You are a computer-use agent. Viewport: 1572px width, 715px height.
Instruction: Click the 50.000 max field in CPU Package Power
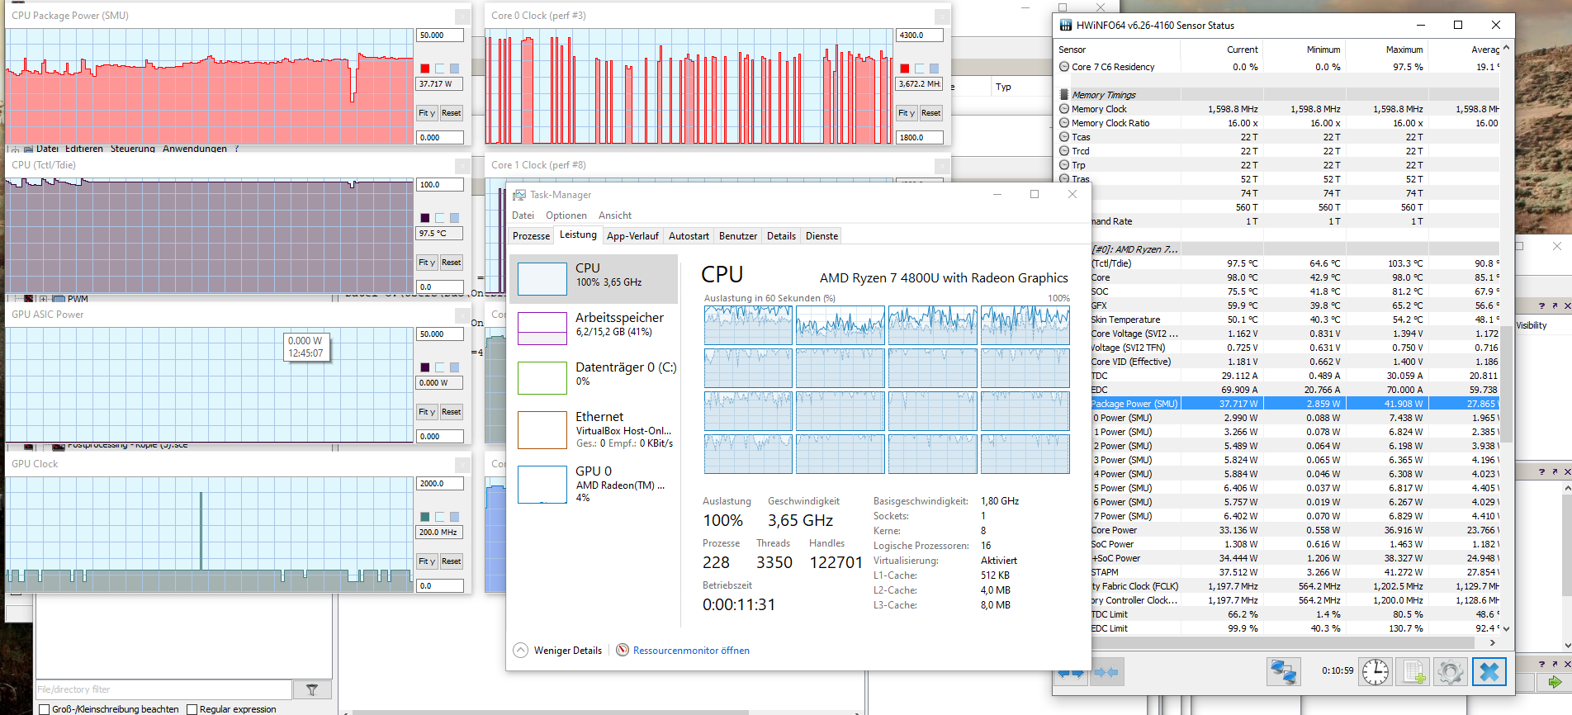(x=440, y=36)
